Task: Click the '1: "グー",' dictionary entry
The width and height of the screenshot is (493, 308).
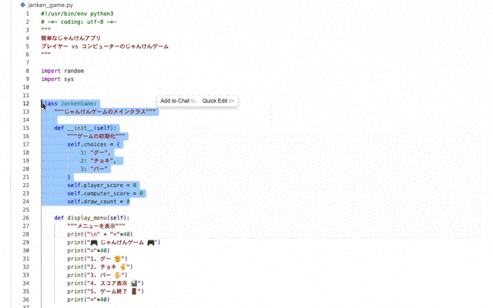Action: 96,152
